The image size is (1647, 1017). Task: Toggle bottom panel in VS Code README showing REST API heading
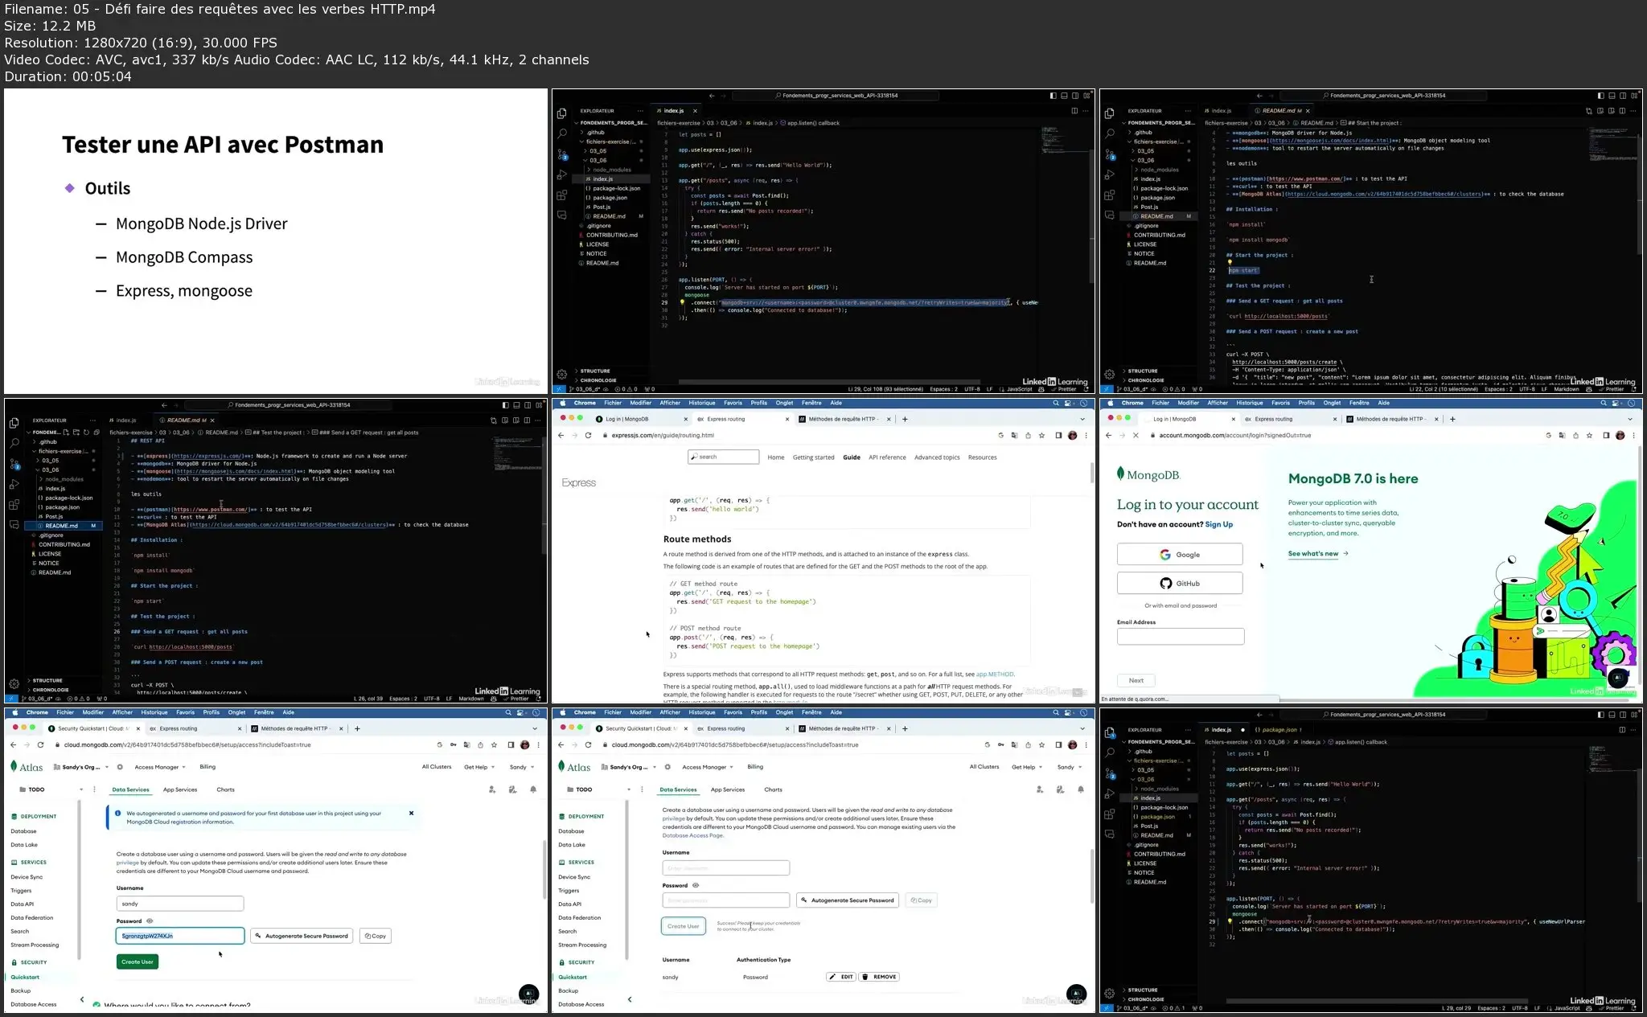517,405
